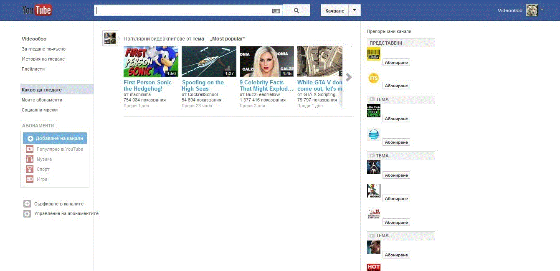
Task: Click the Качване upload button
Action: tap(334, 10)
